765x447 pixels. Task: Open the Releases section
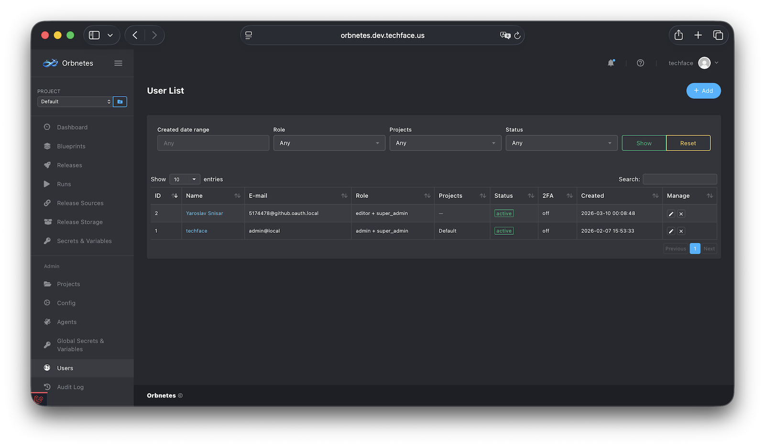pyautogui.click(x=69, y=165)
